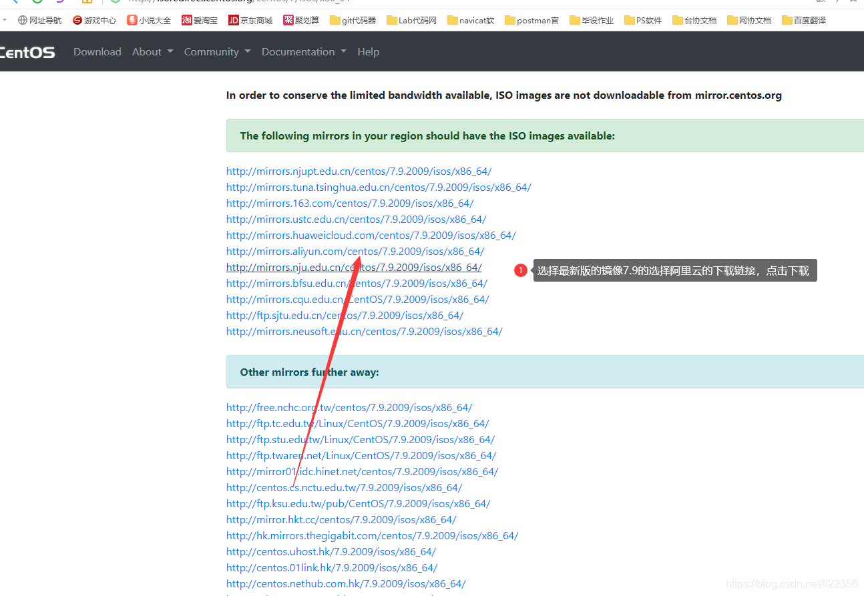Open the 京东商城 bookmark
Image resolution: width=864 pixels, height=596 pixels.
click(250, 21)
